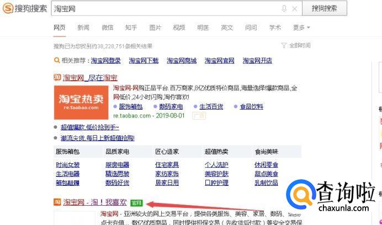Viewport: 382px width, 225px height.
Task: Switch to the 图片 tab
Action: point(155,28)
